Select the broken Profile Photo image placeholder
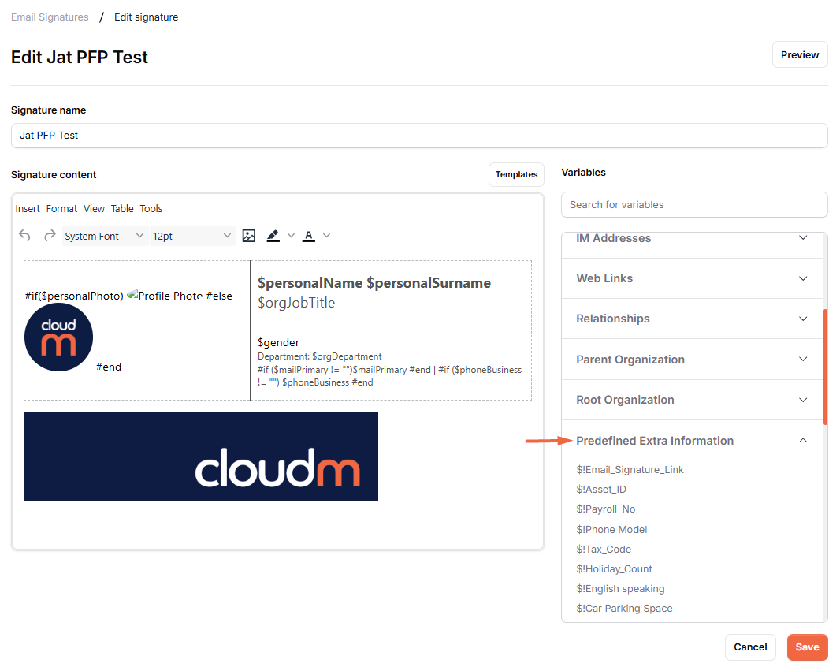The height and width of the screenshot is (671, 840). tap(165, 296)
